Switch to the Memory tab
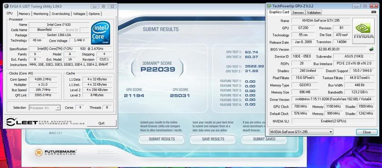Image resolution: width=382 pixels, height=168 pixels. coord(24,14)
